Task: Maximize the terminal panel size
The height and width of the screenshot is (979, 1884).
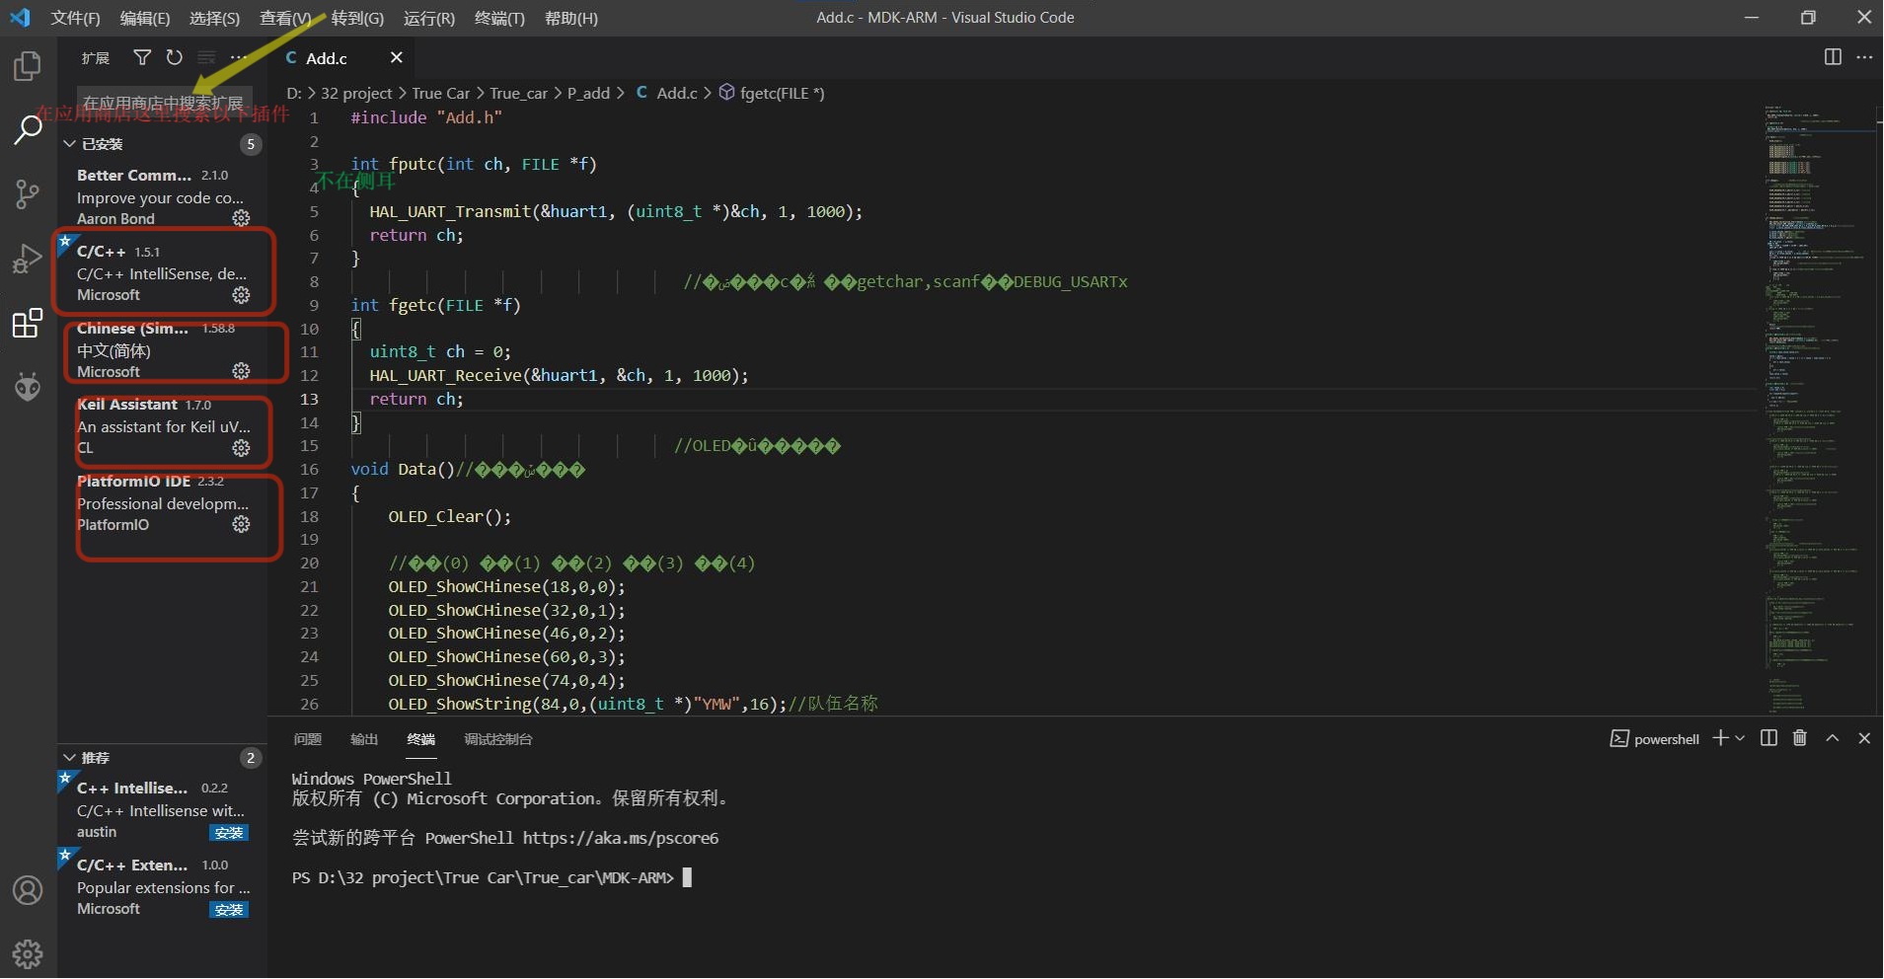Action: coord(1833,738)
